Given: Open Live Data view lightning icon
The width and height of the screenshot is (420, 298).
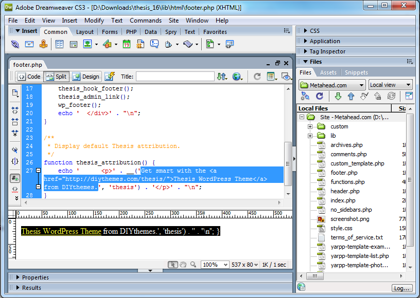Looking at the screenshot, I should [x=110, y=77].
